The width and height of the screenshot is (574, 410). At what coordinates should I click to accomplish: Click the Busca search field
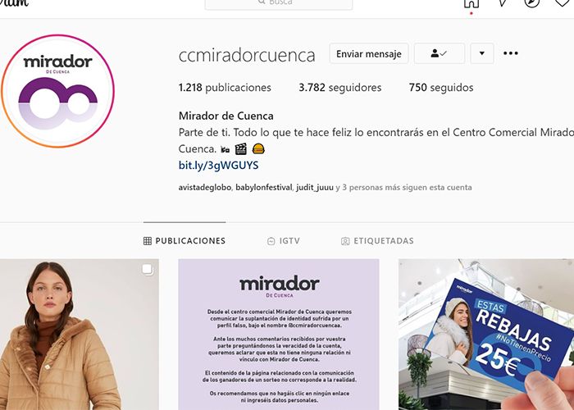[279, 3]
